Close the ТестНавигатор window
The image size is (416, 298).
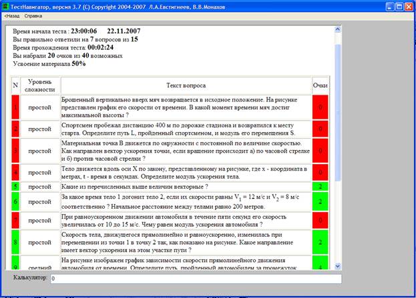[409, 7]
